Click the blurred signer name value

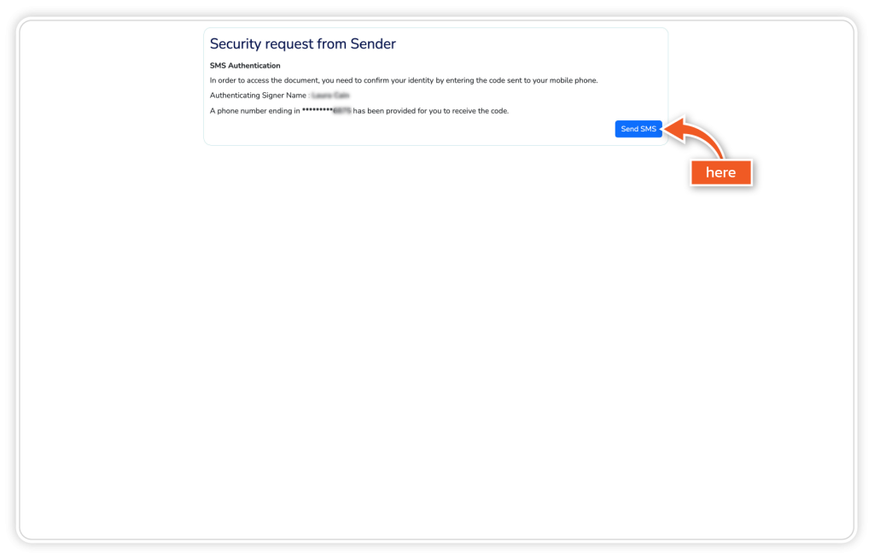[330, 96]
